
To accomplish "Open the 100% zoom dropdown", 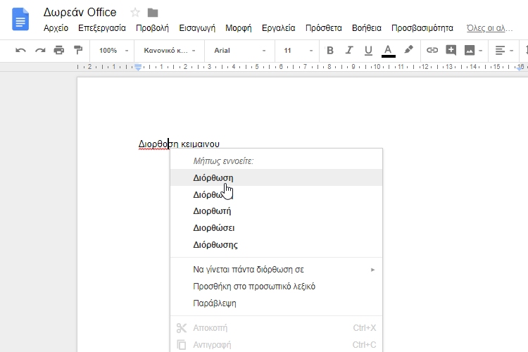I will [x=113, y=51].
